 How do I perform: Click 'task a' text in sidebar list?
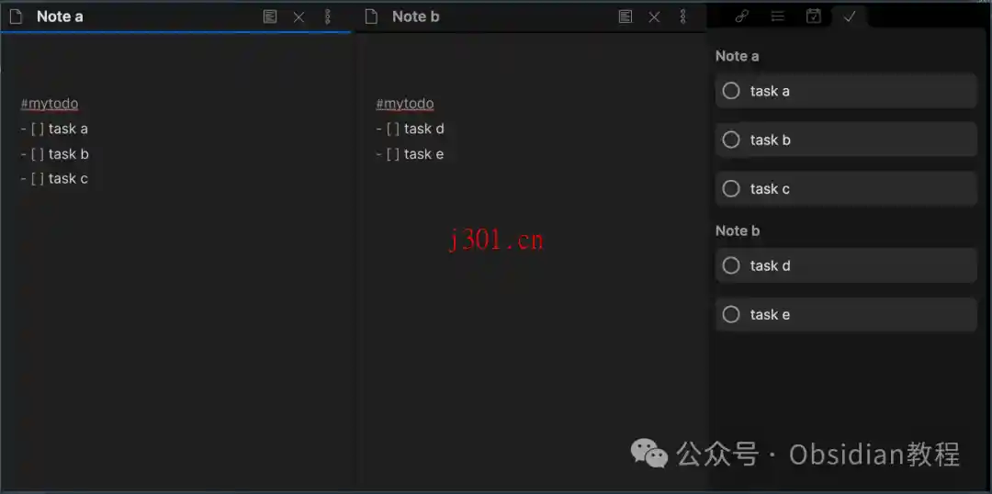click(770, 91)
